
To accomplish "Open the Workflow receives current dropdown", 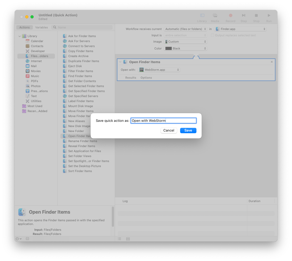I will pos(185,29).
